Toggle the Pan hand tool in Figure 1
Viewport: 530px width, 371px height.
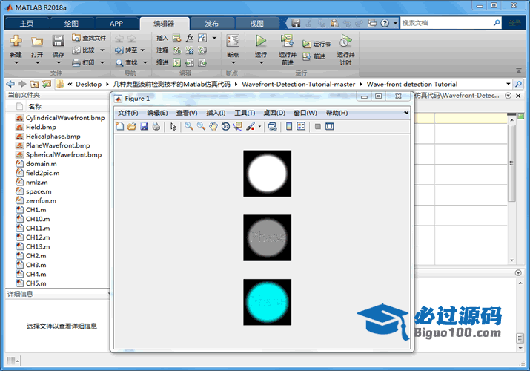click(x=213, y=127)
